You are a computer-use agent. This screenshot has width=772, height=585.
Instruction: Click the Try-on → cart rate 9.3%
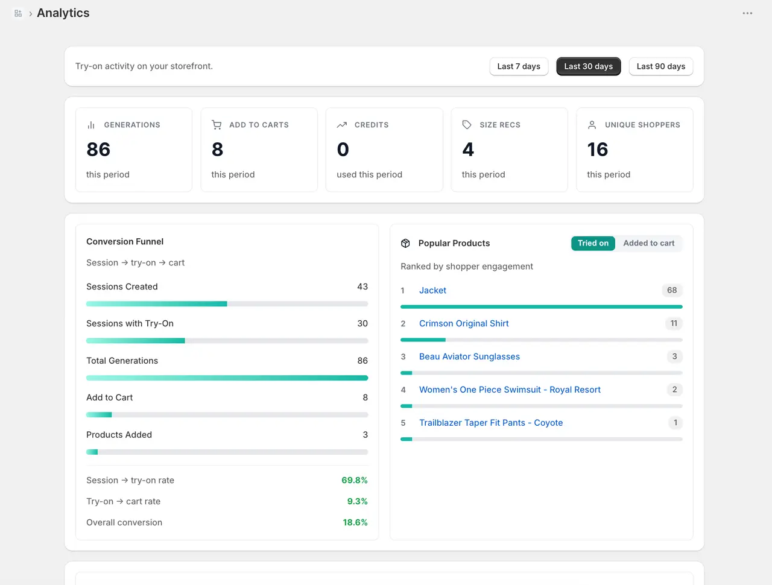pos(357,501)
